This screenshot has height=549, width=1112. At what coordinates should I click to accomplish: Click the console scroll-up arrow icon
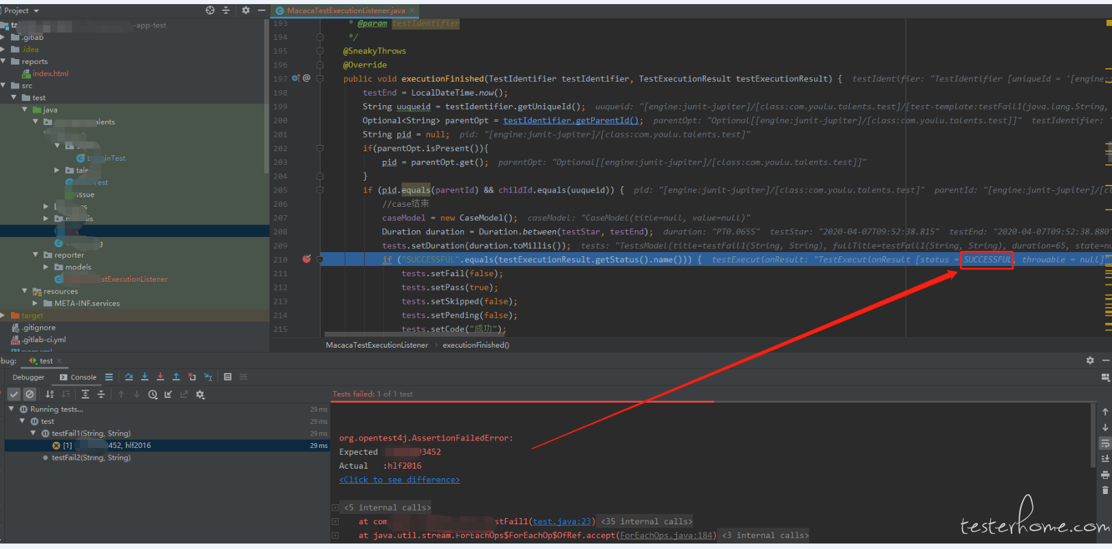click(1105, 412)
